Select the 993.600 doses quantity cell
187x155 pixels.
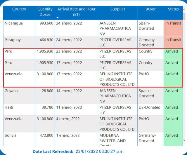point(45,23)
